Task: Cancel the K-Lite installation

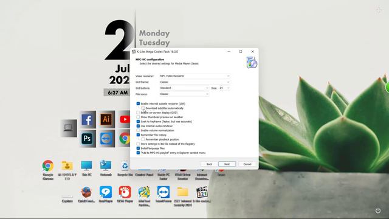Action: [247, 164]
